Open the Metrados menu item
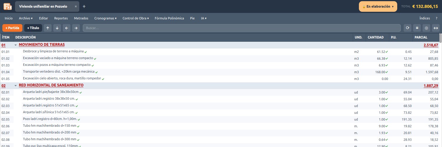Viewport: 442px width, 147px height. tap(81, 18)
